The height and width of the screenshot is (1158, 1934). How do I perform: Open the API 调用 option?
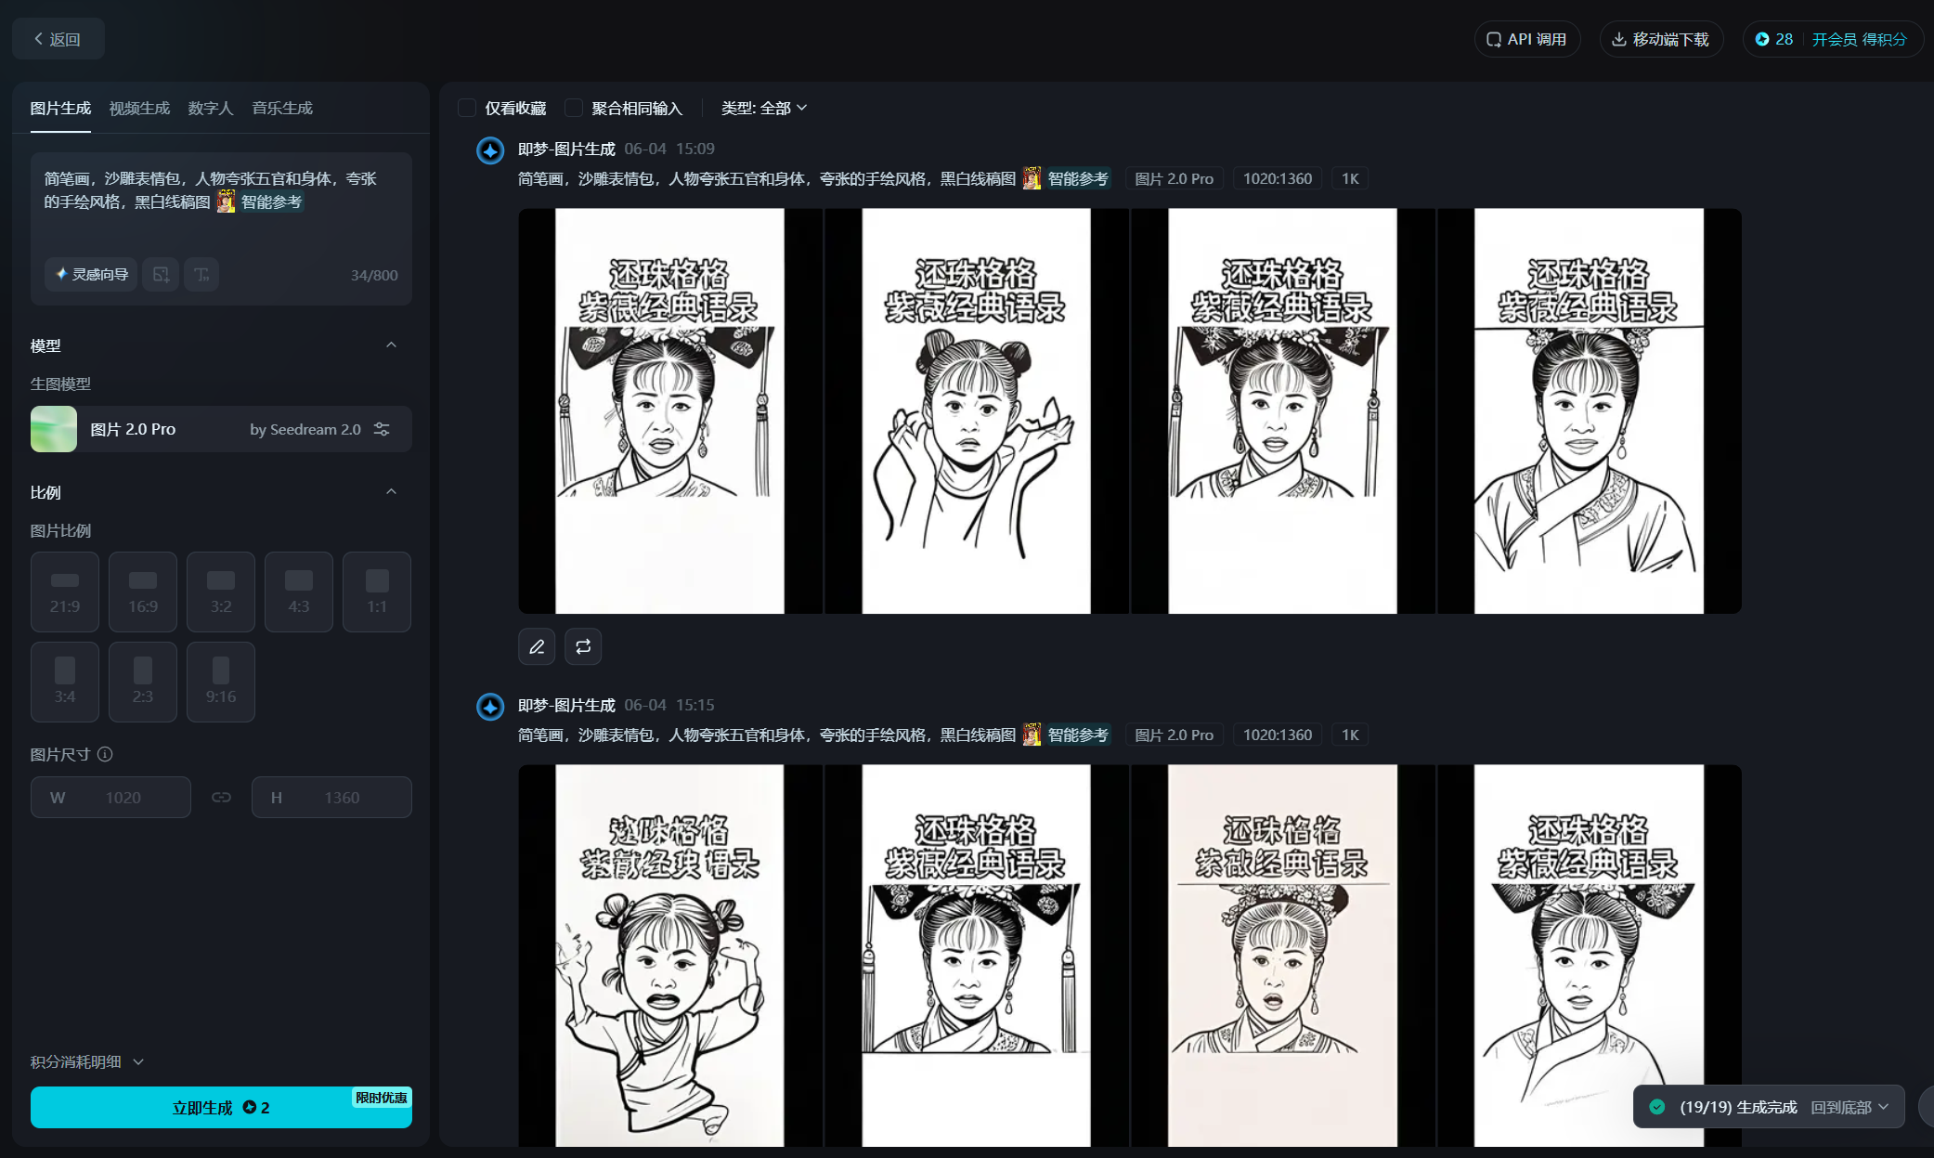point(1526,39)
